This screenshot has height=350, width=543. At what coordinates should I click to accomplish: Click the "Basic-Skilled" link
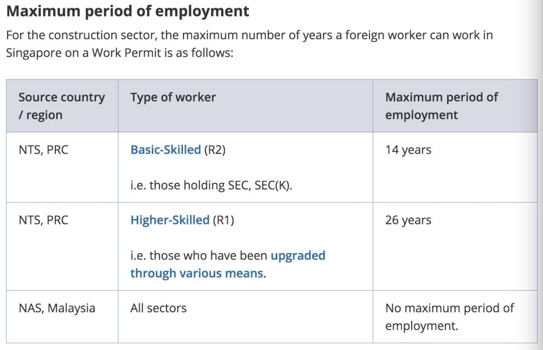point(165,150)
